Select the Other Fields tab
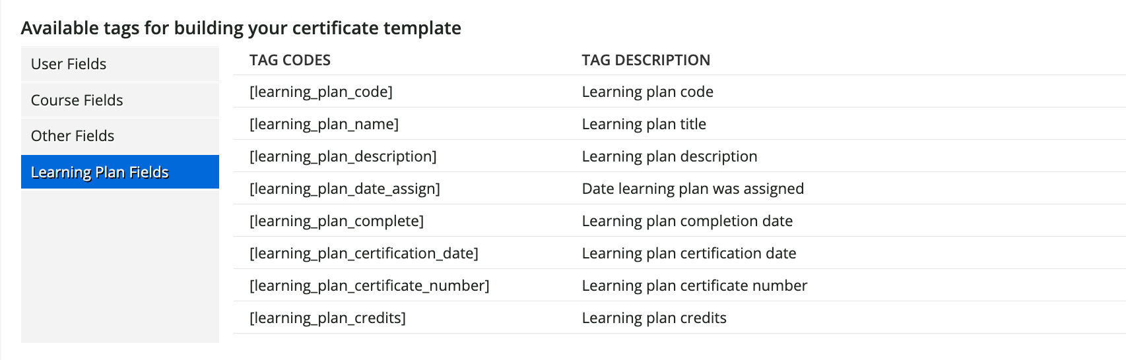 click(73, 136)
